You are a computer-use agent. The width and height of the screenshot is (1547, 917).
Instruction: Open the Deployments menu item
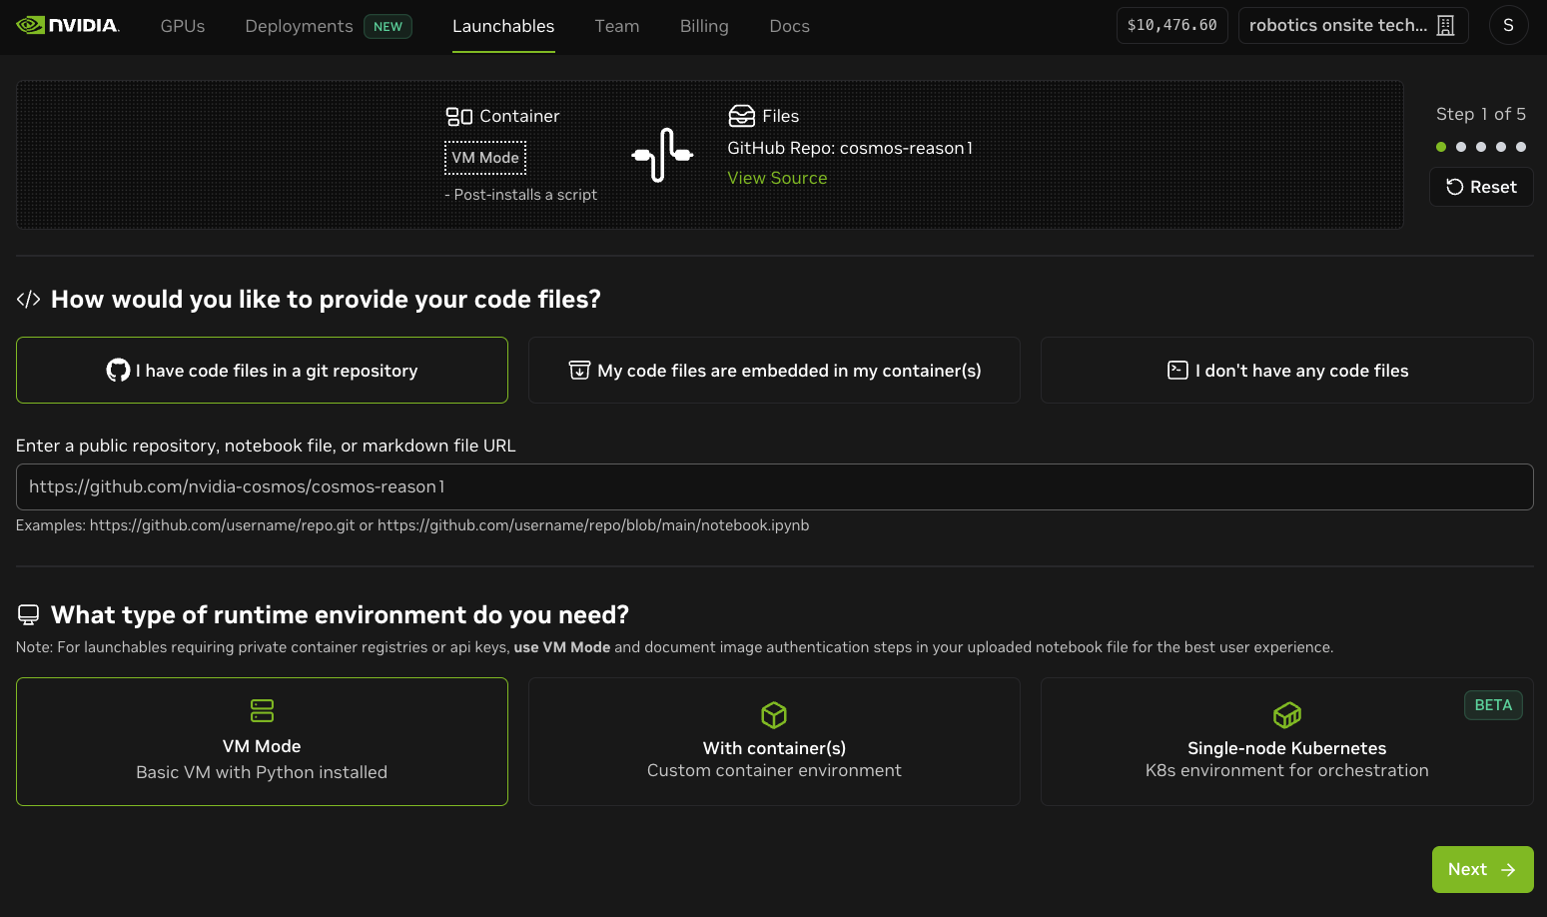(x=299, y=26)
